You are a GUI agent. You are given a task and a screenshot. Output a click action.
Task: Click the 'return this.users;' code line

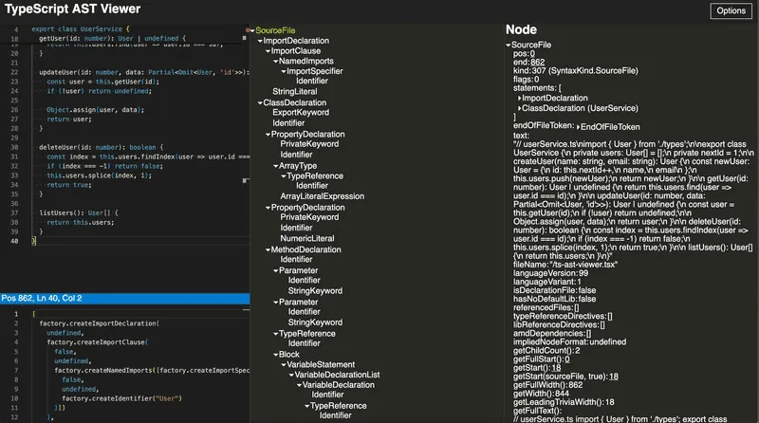coord(81,223)
